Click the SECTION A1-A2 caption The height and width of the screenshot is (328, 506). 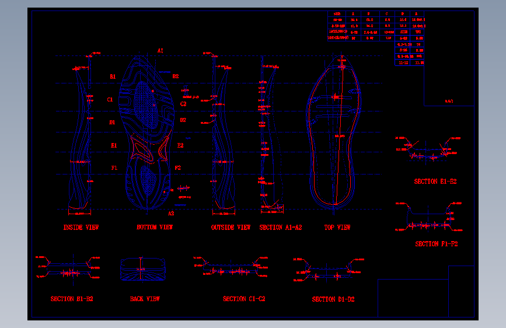pyautogui.click(x=281, y=227)
